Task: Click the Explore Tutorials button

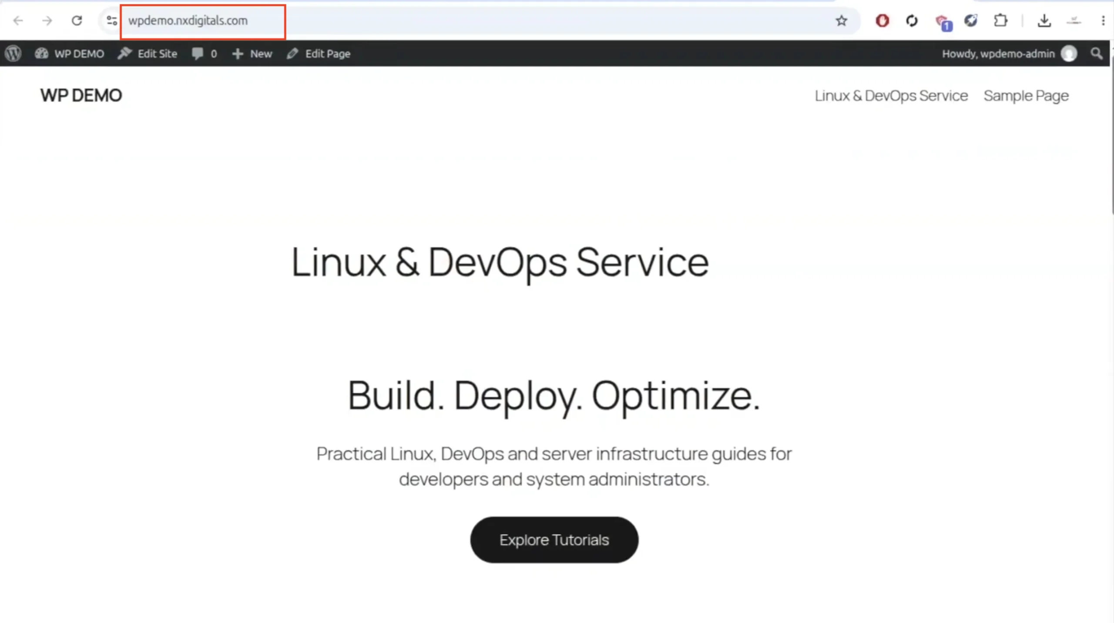Action: 554,540
